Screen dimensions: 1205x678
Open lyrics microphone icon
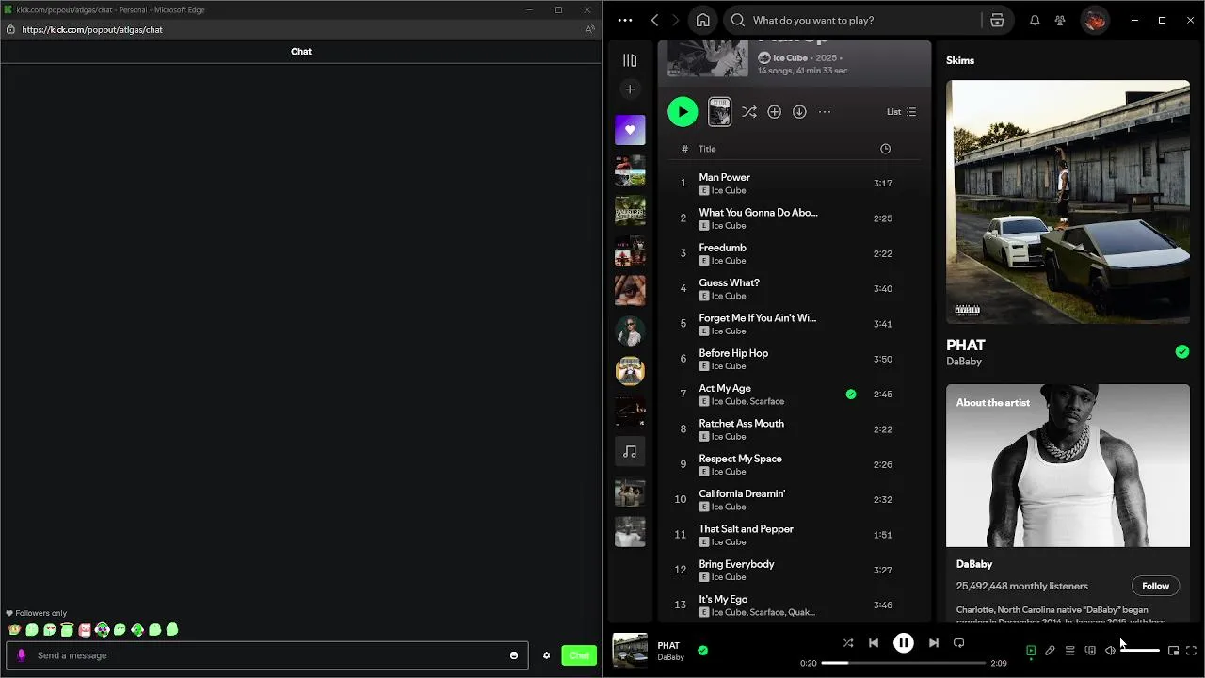(x=1050, y=651)
